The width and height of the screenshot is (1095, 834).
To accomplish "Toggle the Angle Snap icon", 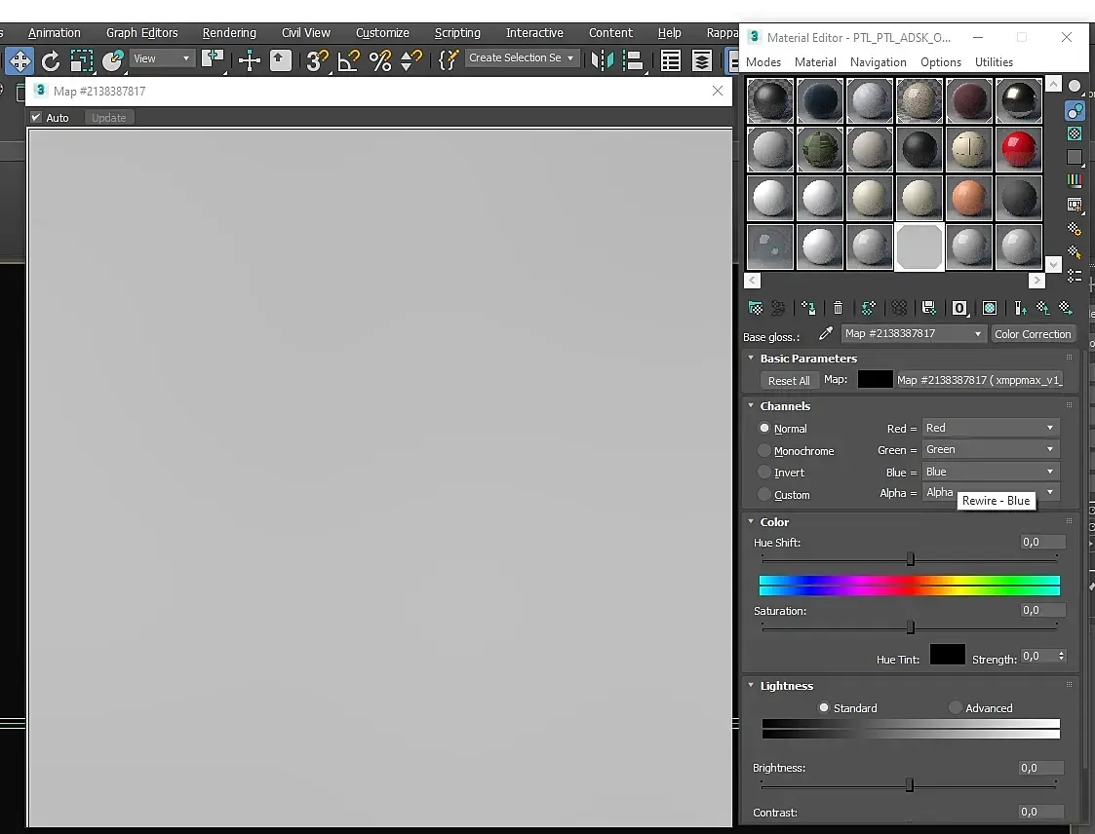I will tap(348, 60).
